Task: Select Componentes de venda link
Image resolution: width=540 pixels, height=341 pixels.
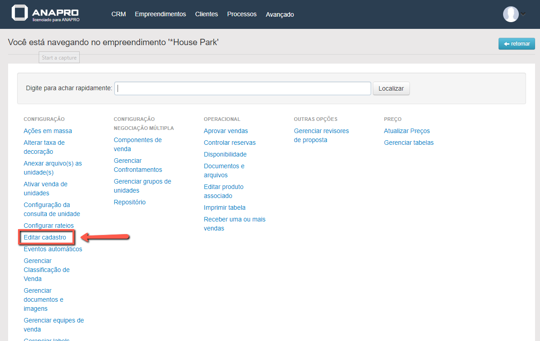Action: [x=137, y=144]
